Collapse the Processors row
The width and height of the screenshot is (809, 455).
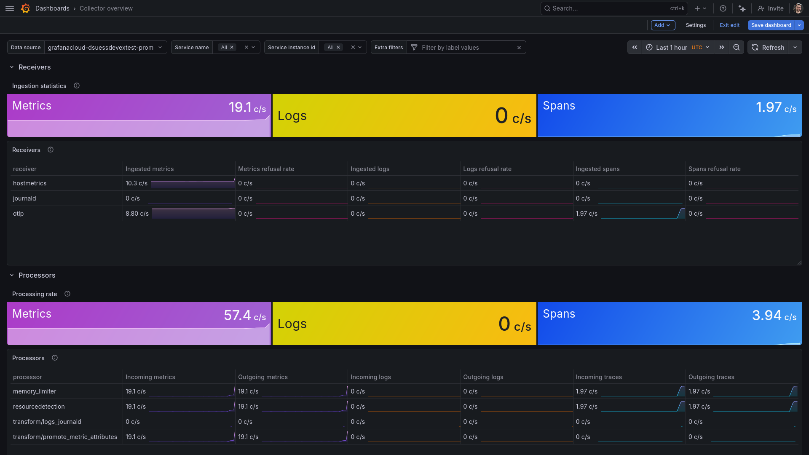pyautogui.click(x=12, y=276)
